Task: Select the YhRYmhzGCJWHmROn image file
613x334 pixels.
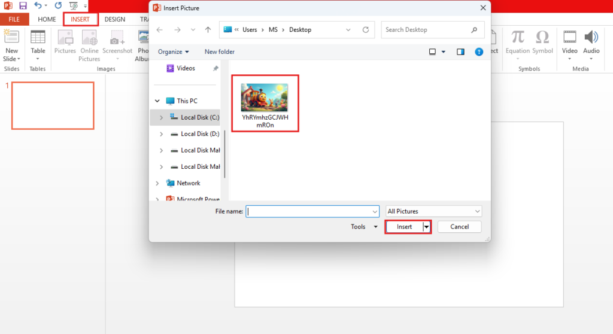Action: pyautogui.click(x=265, y=104)
